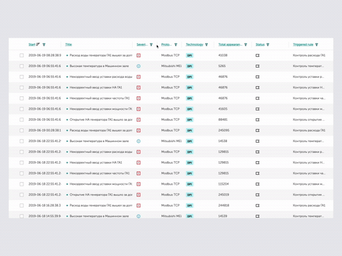Sort by the Triggered rule column header
The height and width of the screenshot is (256, 342).
pos(303,44)
